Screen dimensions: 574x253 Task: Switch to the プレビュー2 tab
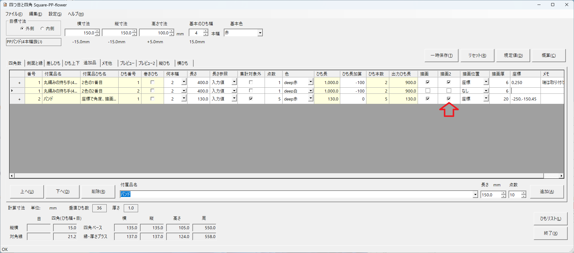click(147, 63)
